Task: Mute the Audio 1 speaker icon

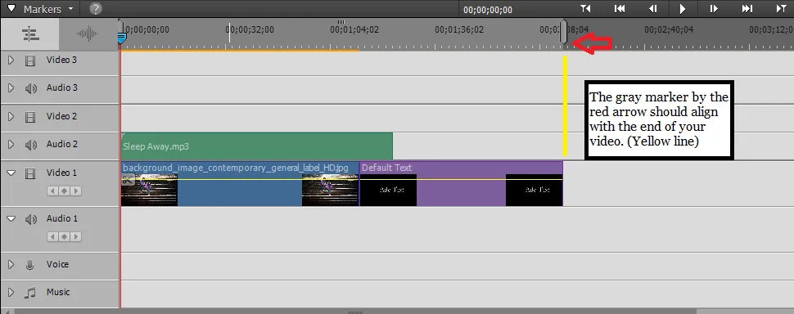Action: pos(31,219)
